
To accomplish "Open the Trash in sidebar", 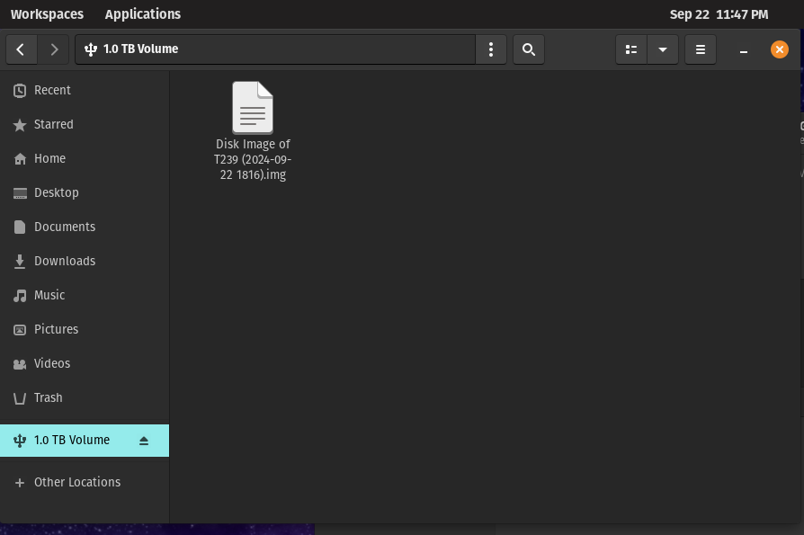I will (x=48, y=397).
